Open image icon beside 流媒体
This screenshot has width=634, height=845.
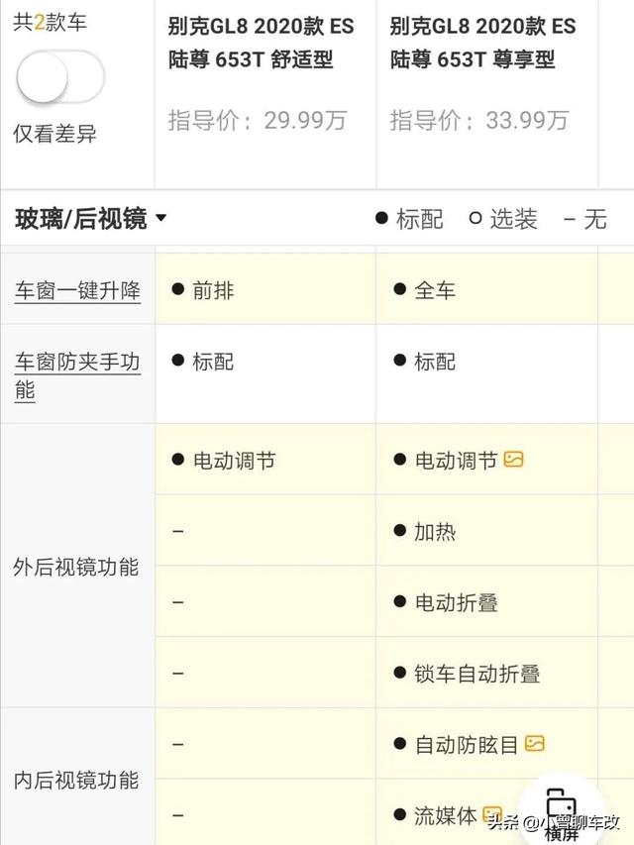(x=492, y=814)
